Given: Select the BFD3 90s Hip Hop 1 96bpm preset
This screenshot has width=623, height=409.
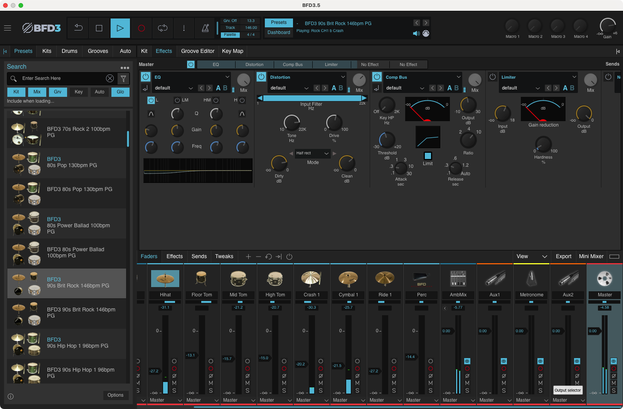Looking at the screenshot, I should pyautogui.click(x=66, y=343).
